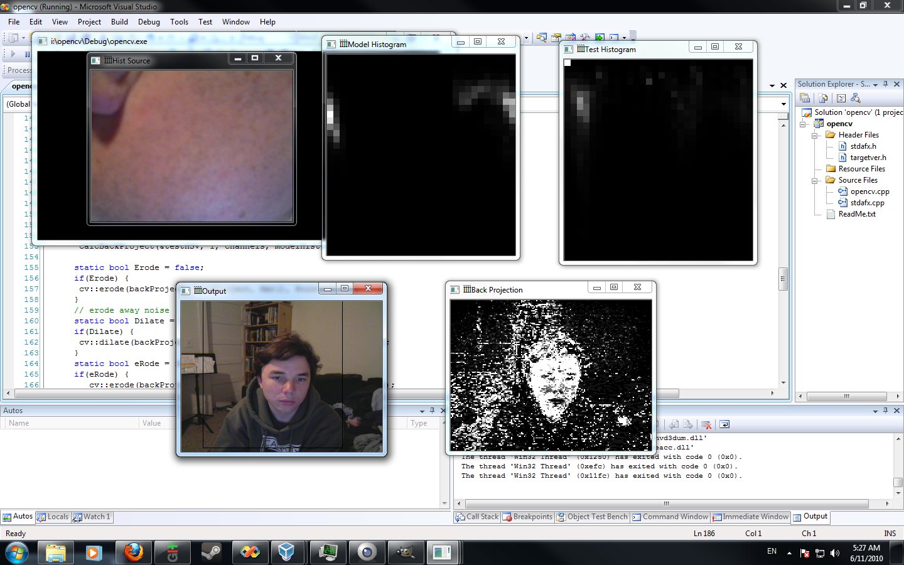Click the find-in-files magnifier toolbar icon
This screenshot has height=565, width=904.
point(541,38)
